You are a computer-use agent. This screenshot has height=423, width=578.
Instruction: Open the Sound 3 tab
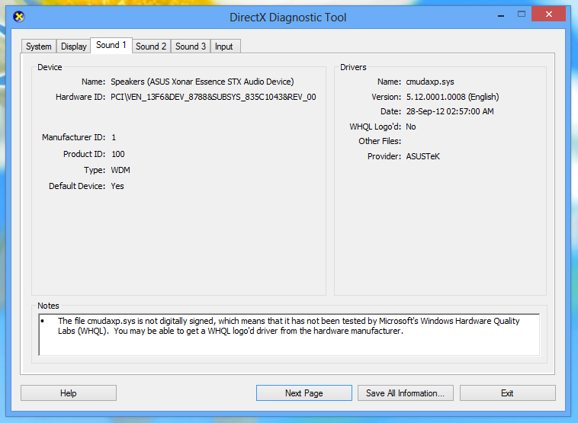pyautogui.click(x=191, y=46)
